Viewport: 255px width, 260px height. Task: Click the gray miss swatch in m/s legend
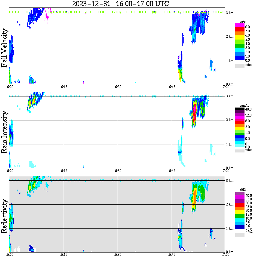[240, 66]
